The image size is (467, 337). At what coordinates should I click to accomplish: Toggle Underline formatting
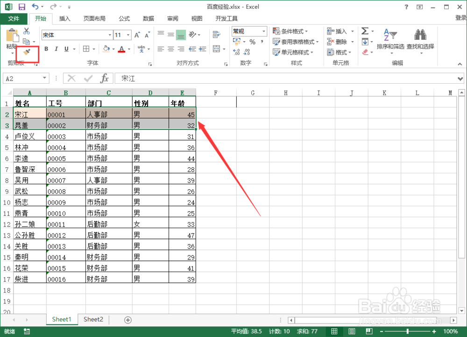[66, 49]
